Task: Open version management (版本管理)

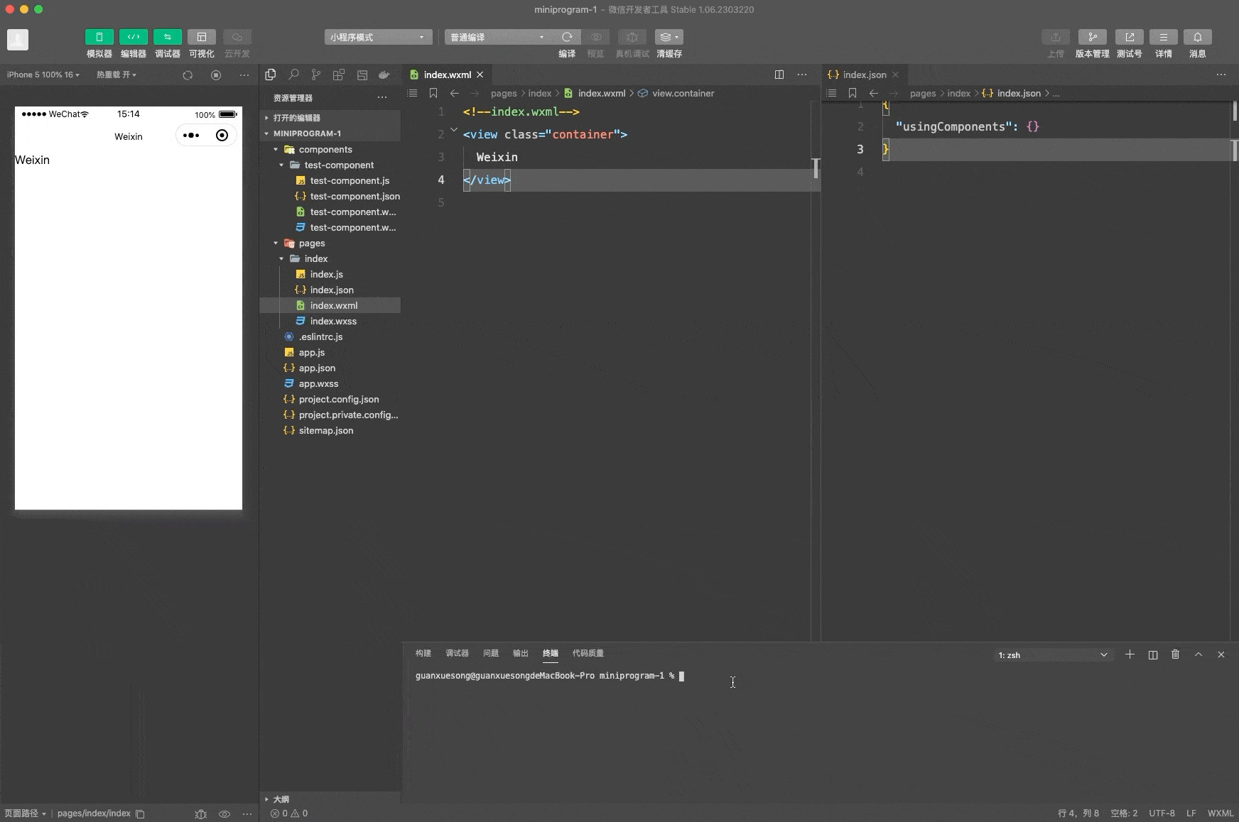Action: coord(1093,37)
